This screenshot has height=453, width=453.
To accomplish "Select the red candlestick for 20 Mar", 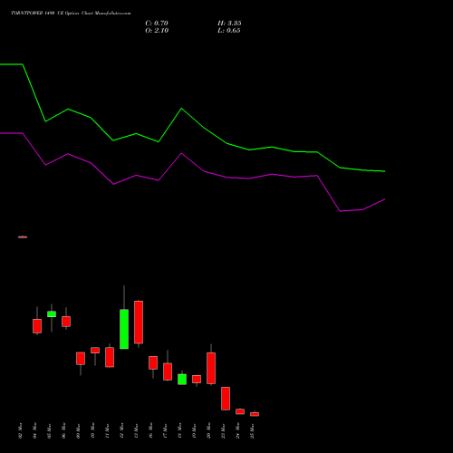I will tap(211, 368).
